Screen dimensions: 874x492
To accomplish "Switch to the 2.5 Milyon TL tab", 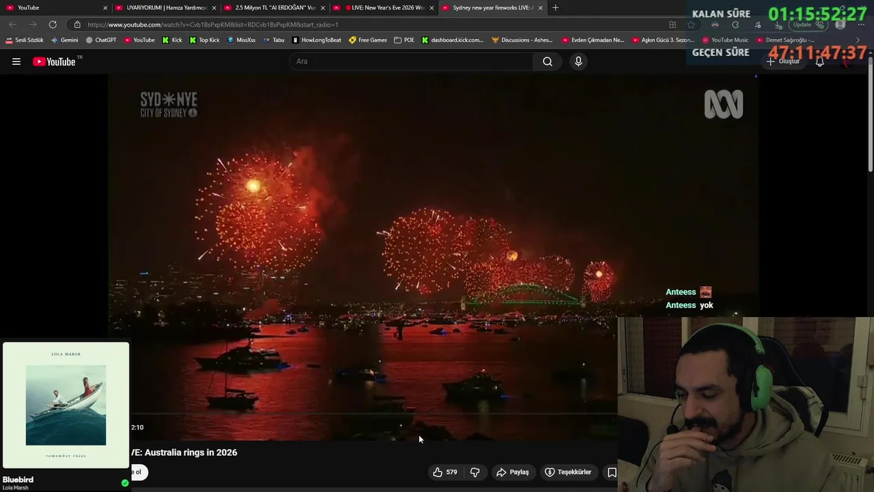I will [274, 8].
